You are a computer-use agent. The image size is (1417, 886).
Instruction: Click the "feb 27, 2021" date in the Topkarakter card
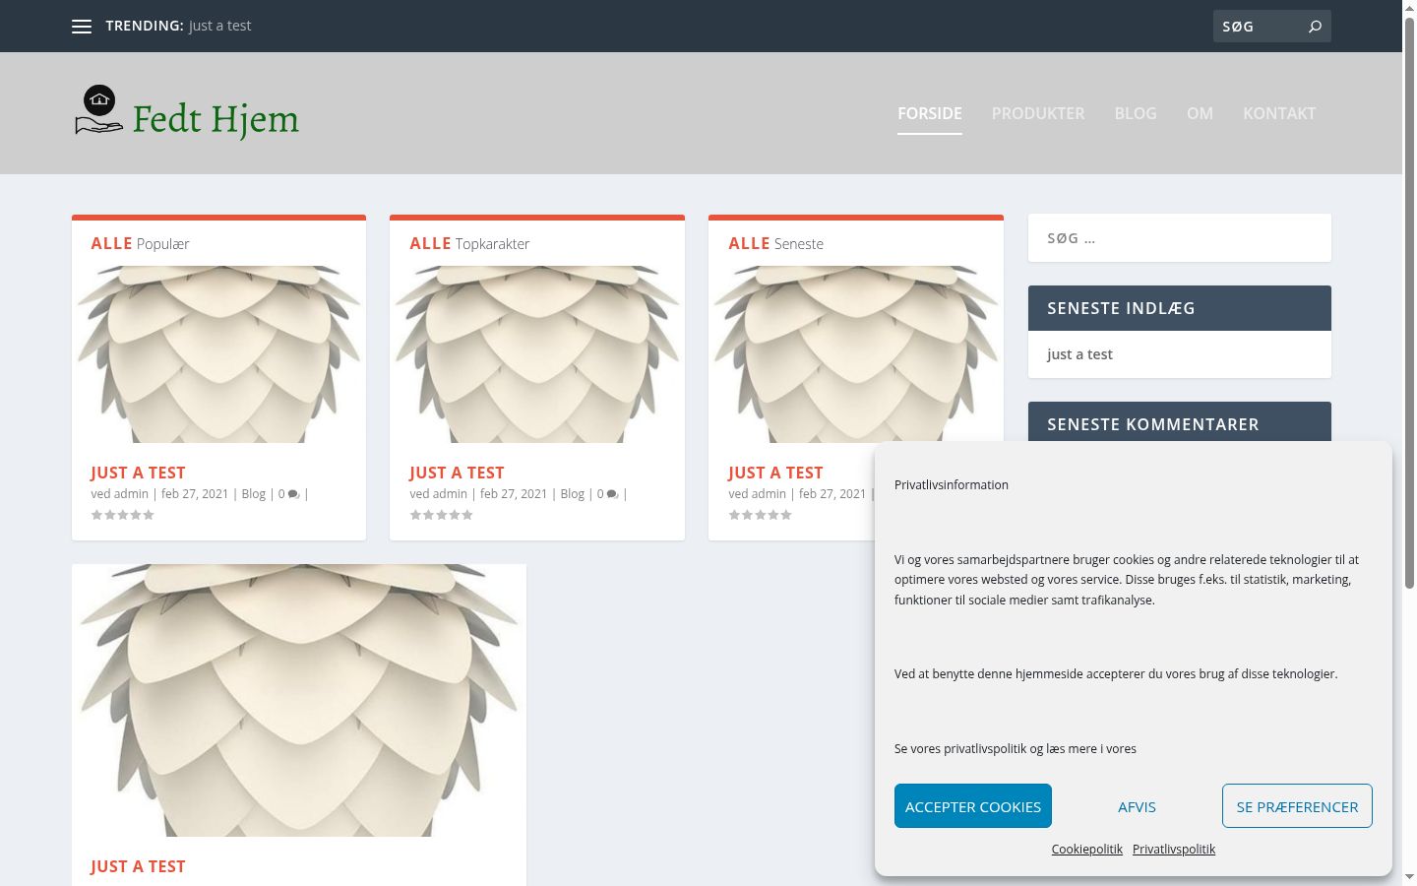[514, 494]
